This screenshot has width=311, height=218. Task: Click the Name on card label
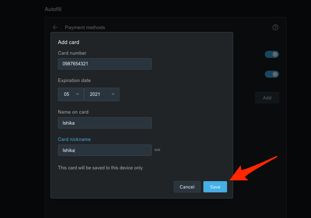[73, 112]
